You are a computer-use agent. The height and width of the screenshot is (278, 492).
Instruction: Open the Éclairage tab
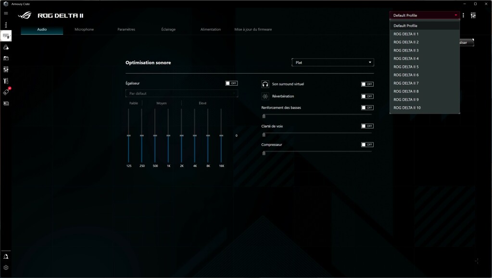[x=168, y=29]
